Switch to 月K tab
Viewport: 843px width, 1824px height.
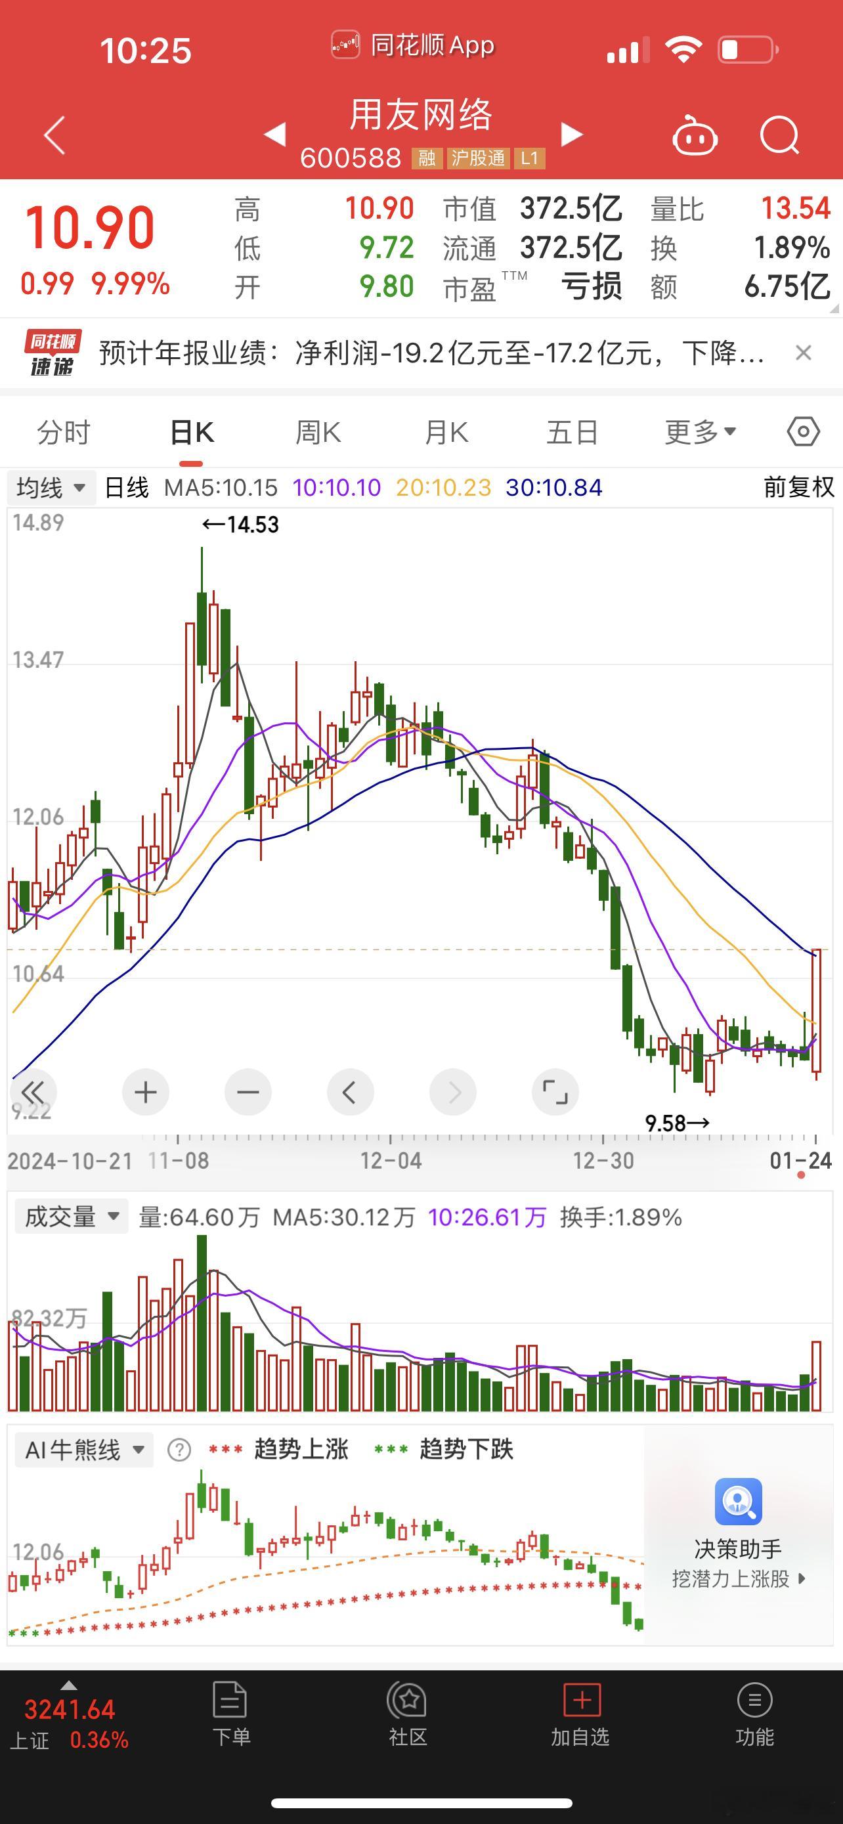(x=446, y=432)
